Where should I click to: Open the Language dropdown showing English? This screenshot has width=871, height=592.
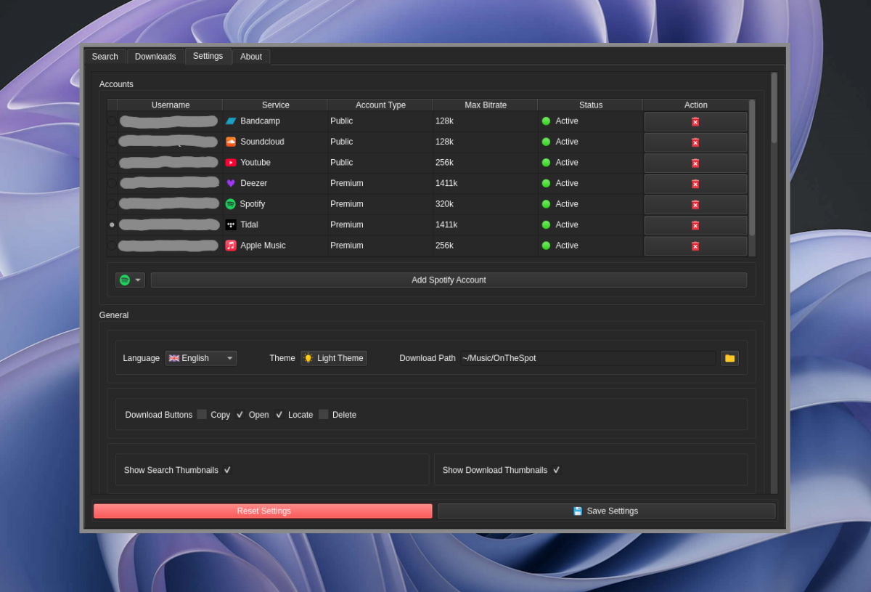[x=201, y=358]
